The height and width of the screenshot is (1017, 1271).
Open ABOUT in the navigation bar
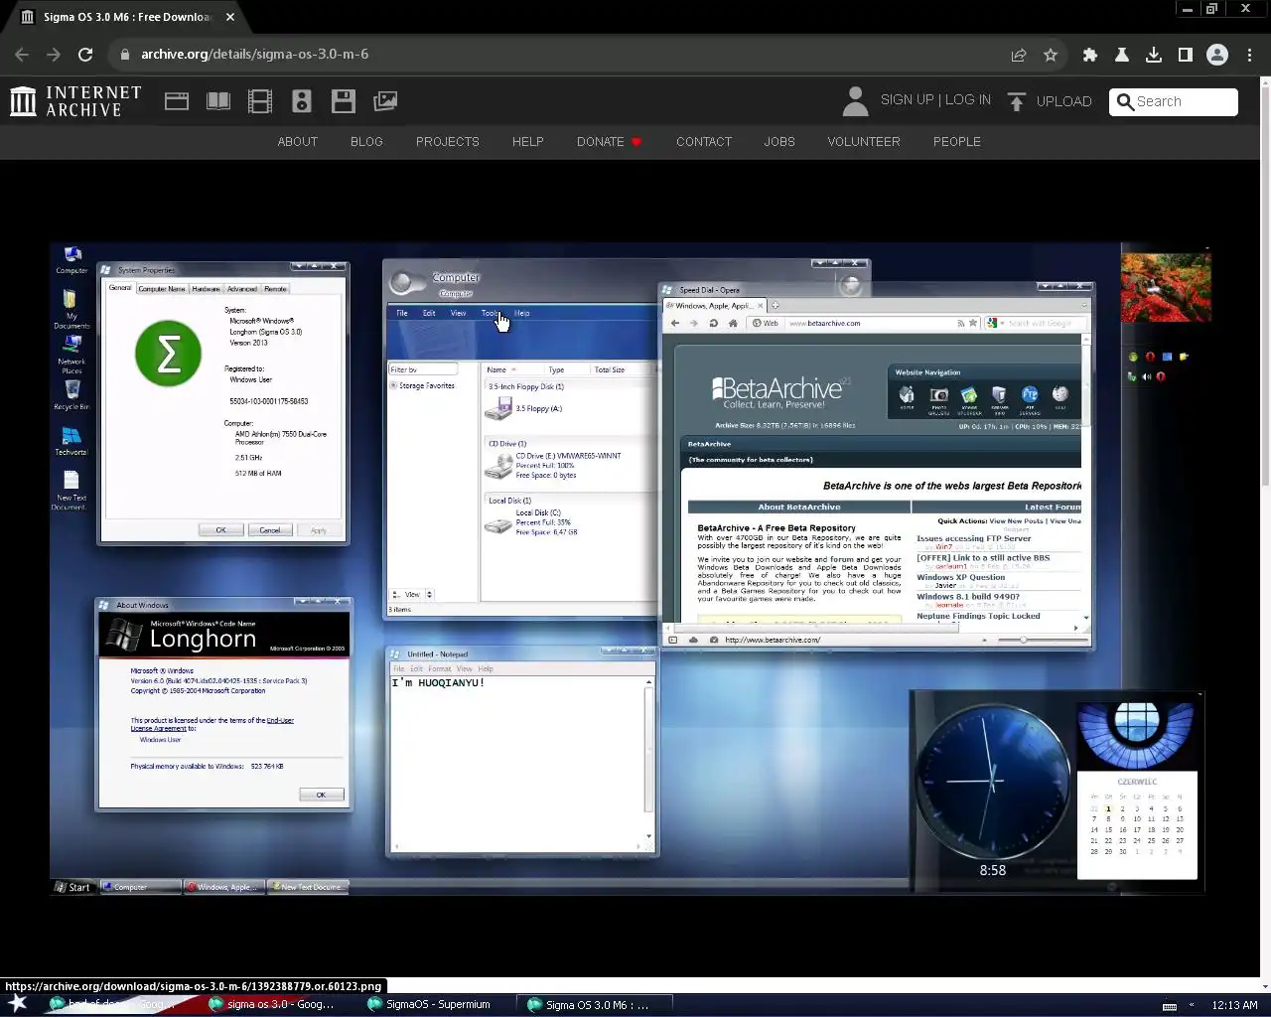(298, 142)
